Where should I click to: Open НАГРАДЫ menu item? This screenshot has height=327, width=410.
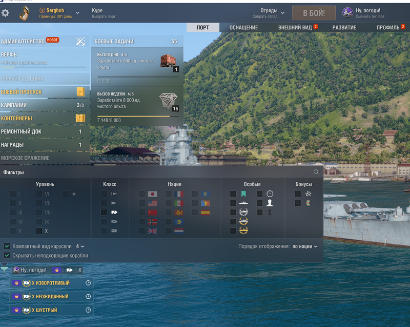point(45,145)
